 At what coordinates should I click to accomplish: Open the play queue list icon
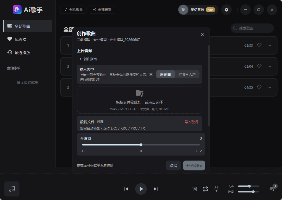click(272, 189)
